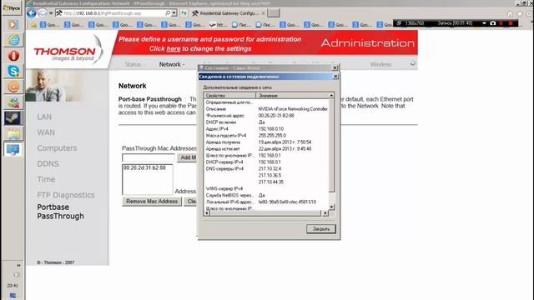
Task: Open the Nt... bookmark in favorites bar
Action: click(218, 25)
